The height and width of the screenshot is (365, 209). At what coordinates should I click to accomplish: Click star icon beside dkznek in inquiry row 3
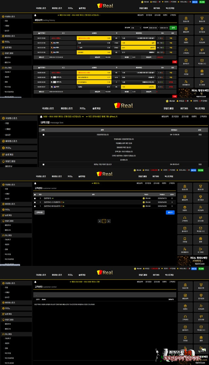click(x=144, y=198)
